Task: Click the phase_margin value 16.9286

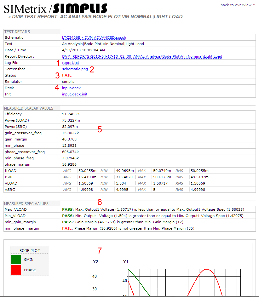Action: point(69,164)
